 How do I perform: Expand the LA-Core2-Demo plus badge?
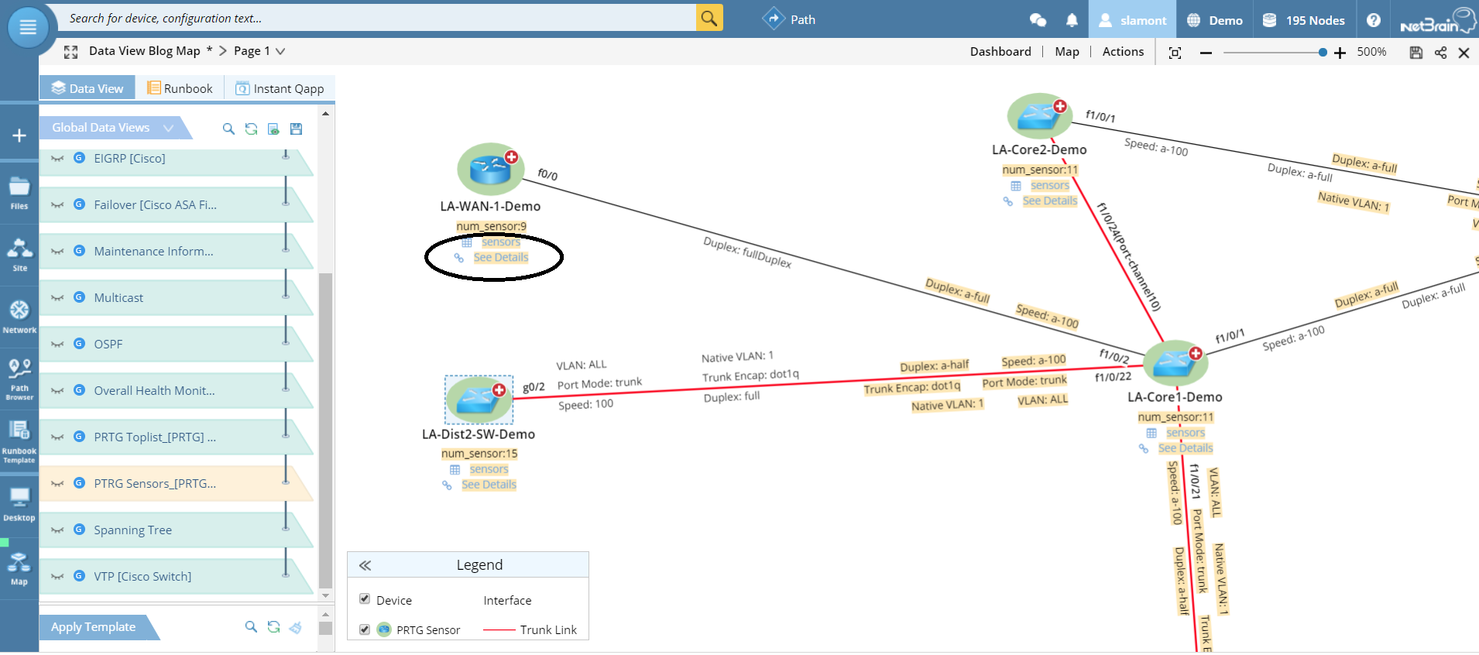pos(1060,106)
